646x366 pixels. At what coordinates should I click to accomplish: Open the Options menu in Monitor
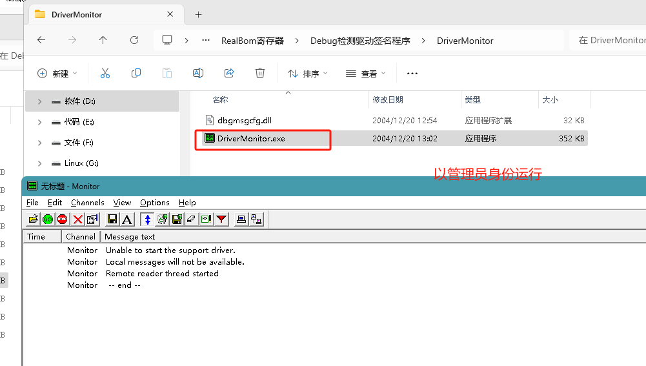point(154,203)
